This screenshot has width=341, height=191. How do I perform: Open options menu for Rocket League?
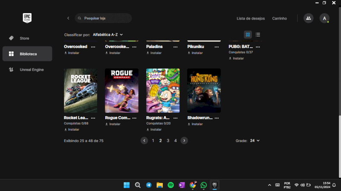click(x=93, y=118)
